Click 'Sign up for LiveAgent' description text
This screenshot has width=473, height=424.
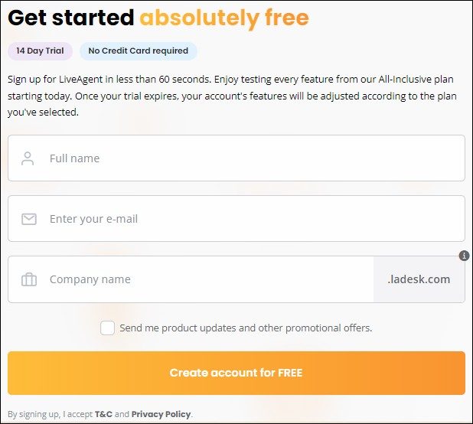55,80
